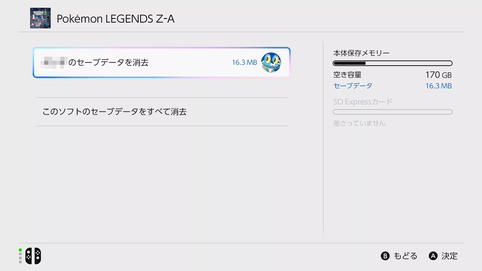Click the 本体保存メモリー usage bar
The width and height of the screenshot is (482, 271).
(393, 63)
